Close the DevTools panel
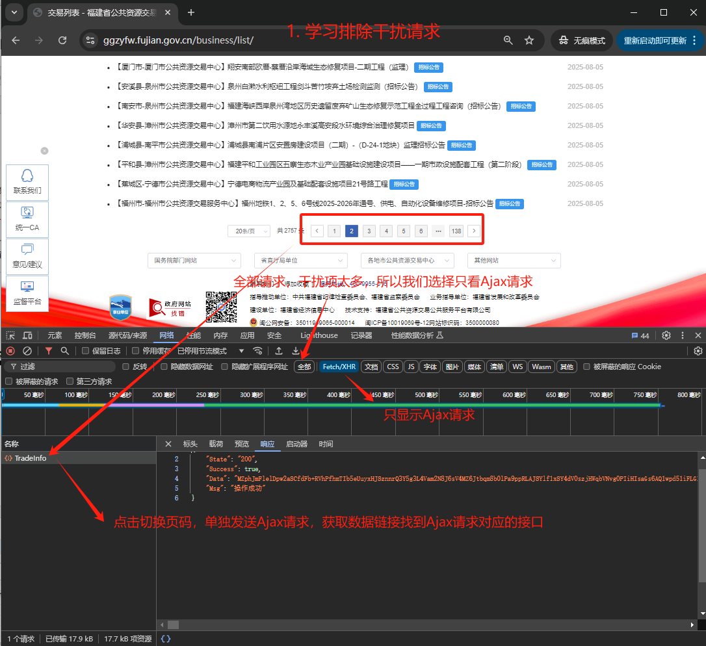Image resolution: width=706 pixels, height=646 pixels. 698,335
